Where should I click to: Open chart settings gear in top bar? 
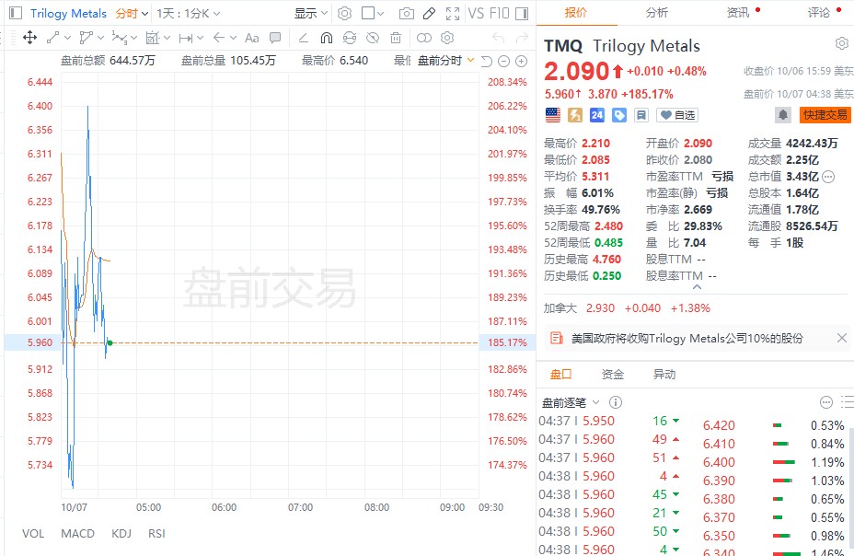point(344,13)
